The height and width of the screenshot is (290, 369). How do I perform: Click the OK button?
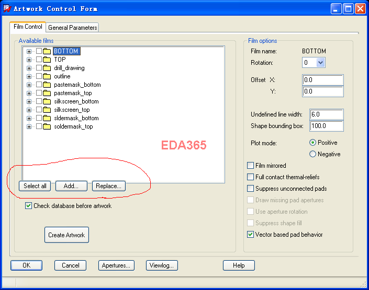[x=26, y=265]
